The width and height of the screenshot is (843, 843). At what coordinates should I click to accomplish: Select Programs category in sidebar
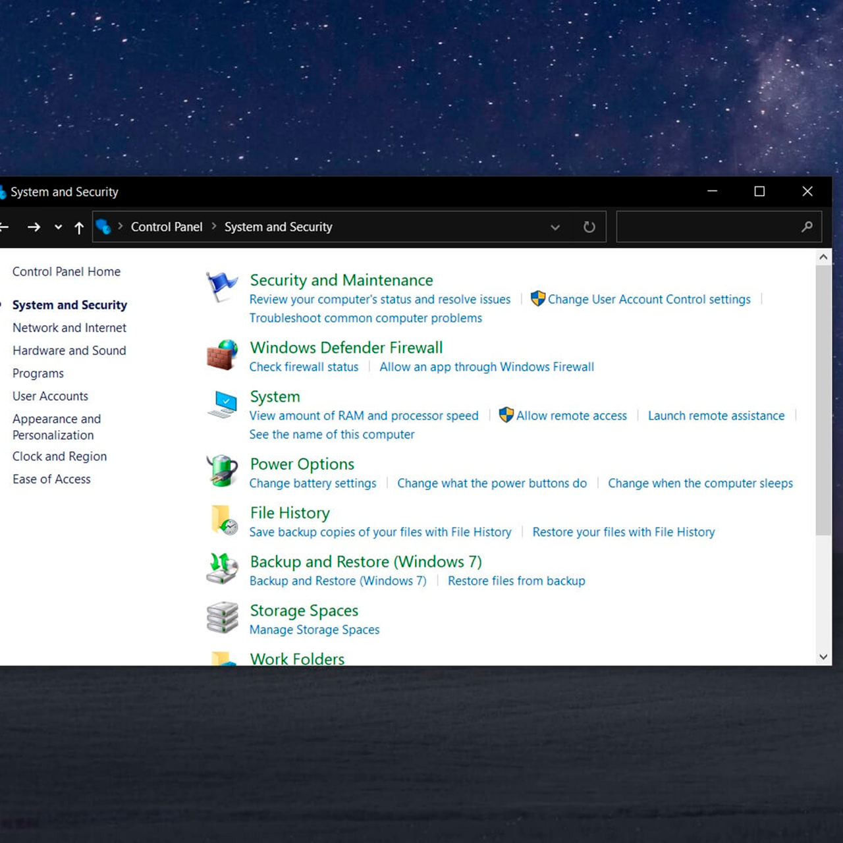tap(38, 373)
